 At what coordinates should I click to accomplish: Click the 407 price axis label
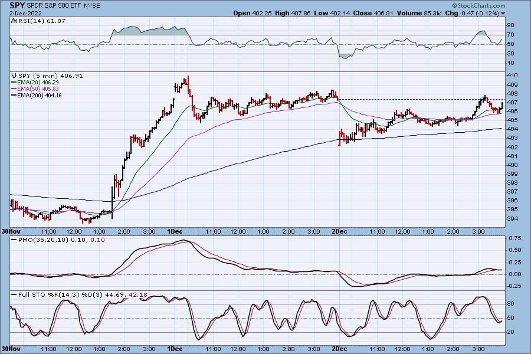513,102
